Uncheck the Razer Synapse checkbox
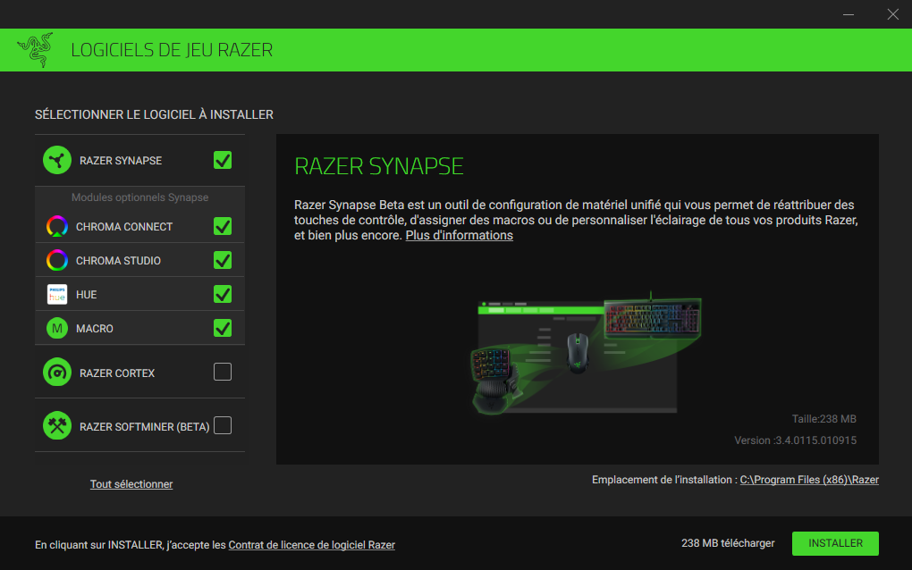 pos(223,160)
